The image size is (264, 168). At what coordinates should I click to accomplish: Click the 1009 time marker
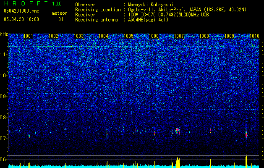[x=229, y=36]
